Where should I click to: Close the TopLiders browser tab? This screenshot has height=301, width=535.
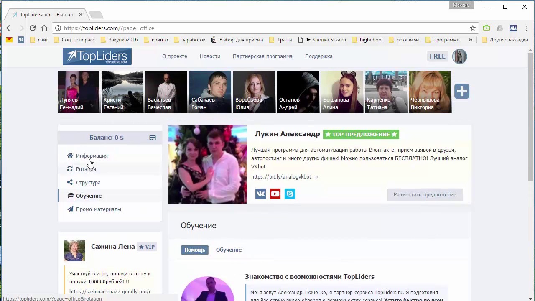pos(81,15)
